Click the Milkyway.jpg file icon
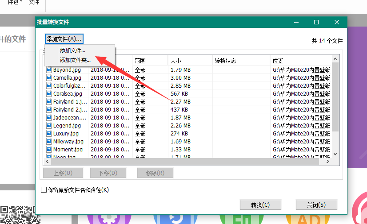367x224 pixels. (49, 142)
